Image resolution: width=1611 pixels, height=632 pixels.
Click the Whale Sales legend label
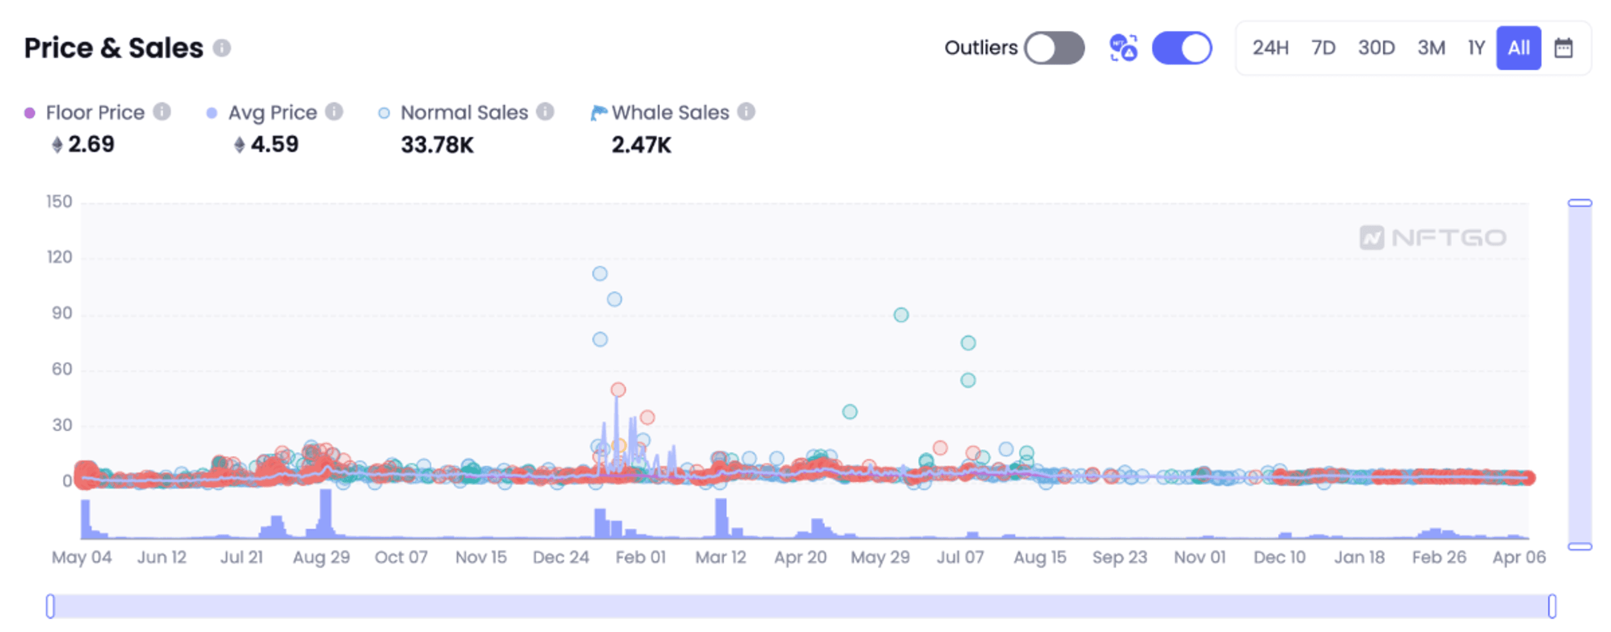[x=670, y=113]
